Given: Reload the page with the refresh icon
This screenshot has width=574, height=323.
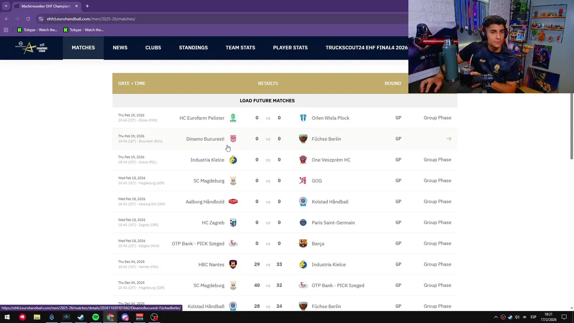Looking at the screenshot, I should click(28, 19).
